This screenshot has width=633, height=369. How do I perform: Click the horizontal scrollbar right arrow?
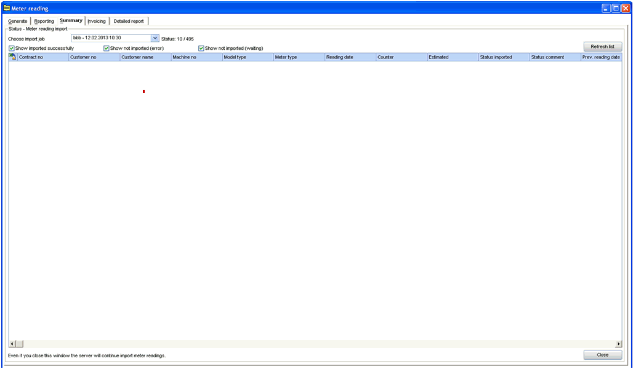coord(618,344)
